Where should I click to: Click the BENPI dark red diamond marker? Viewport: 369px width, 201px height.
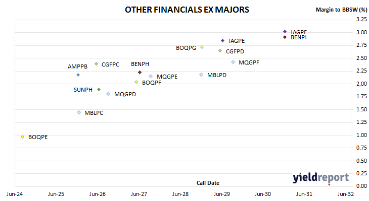coord(285,37)
